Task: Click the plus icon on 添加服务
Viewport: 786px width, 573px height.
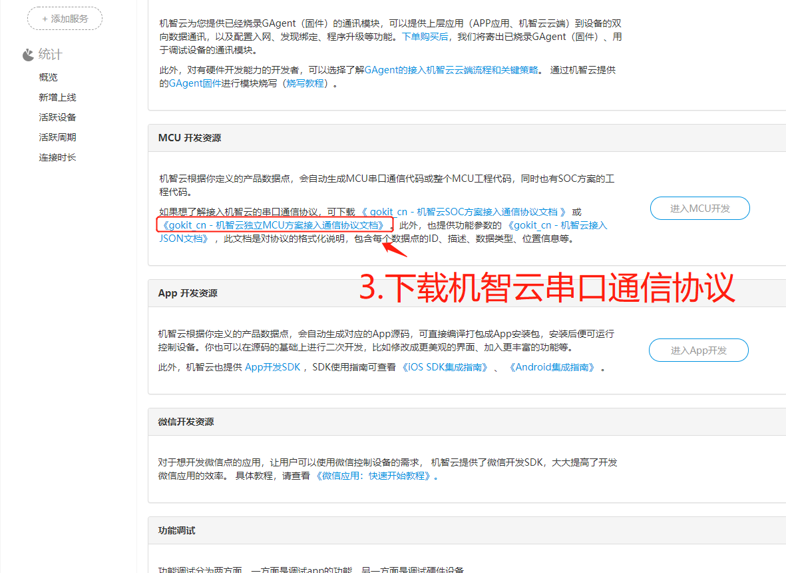Action: 44,19
